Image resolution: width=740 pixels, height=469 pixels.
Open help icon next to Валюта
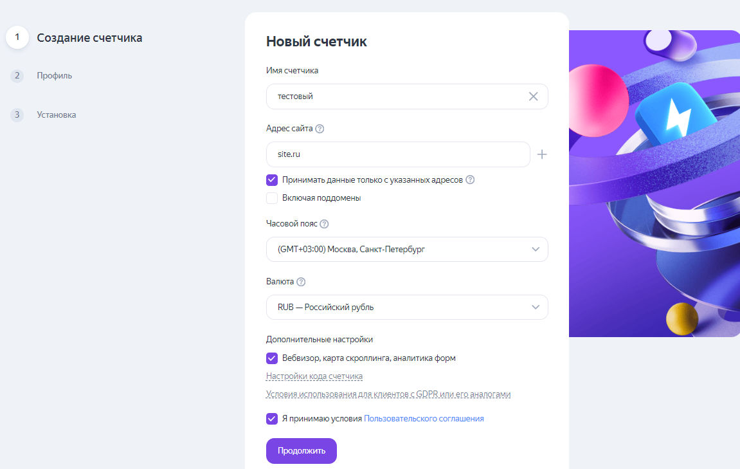pyautogui.click(x=301, y=282)
